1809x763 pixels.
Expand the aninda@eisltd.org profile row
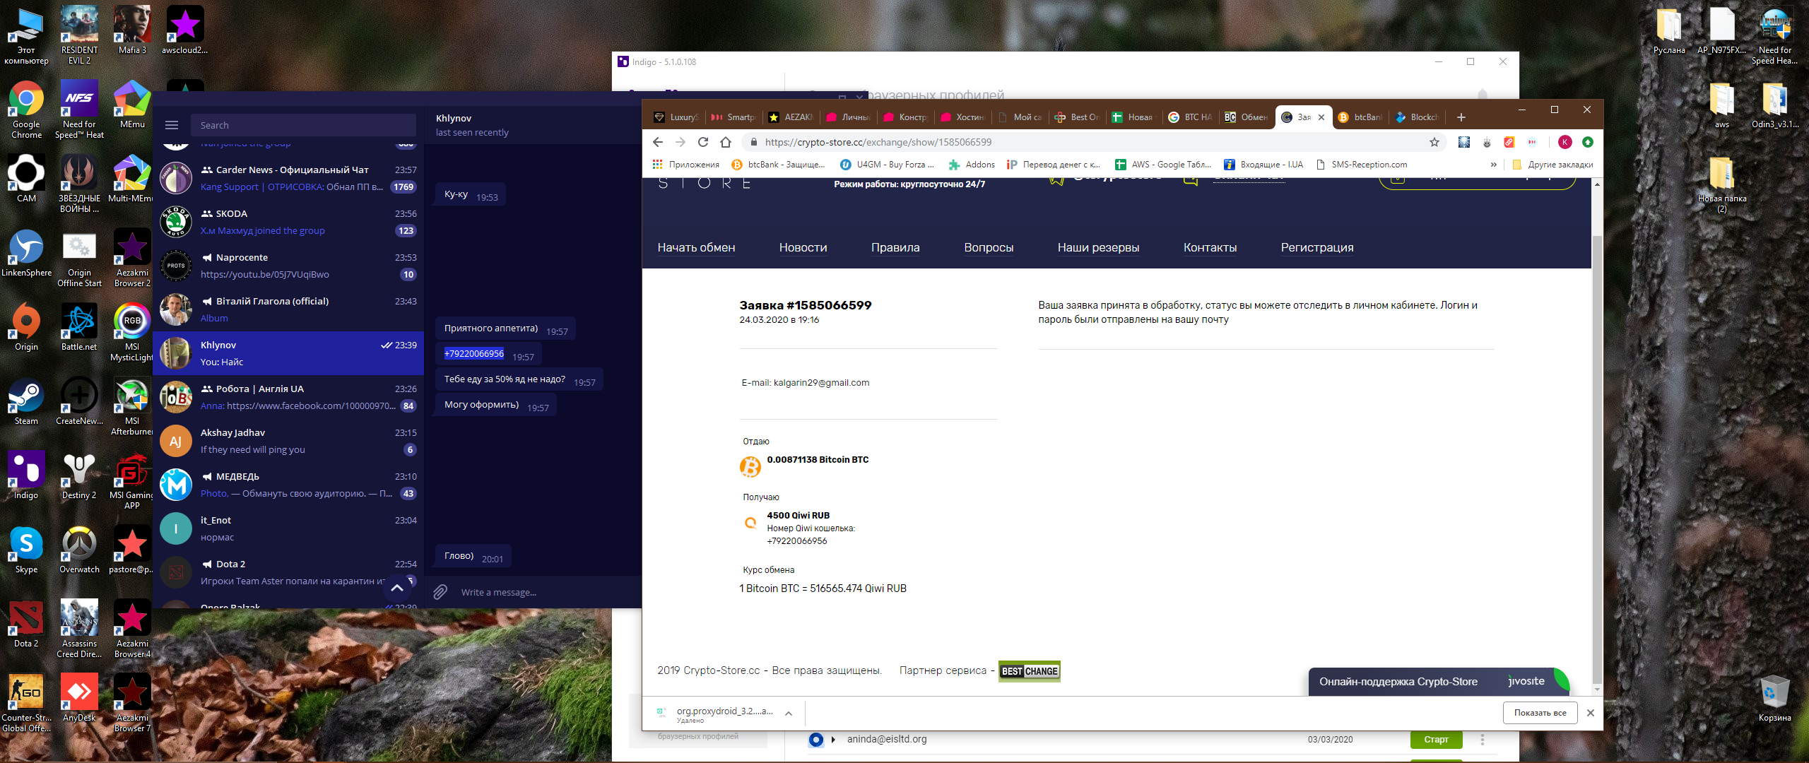(x=833, y=740)
